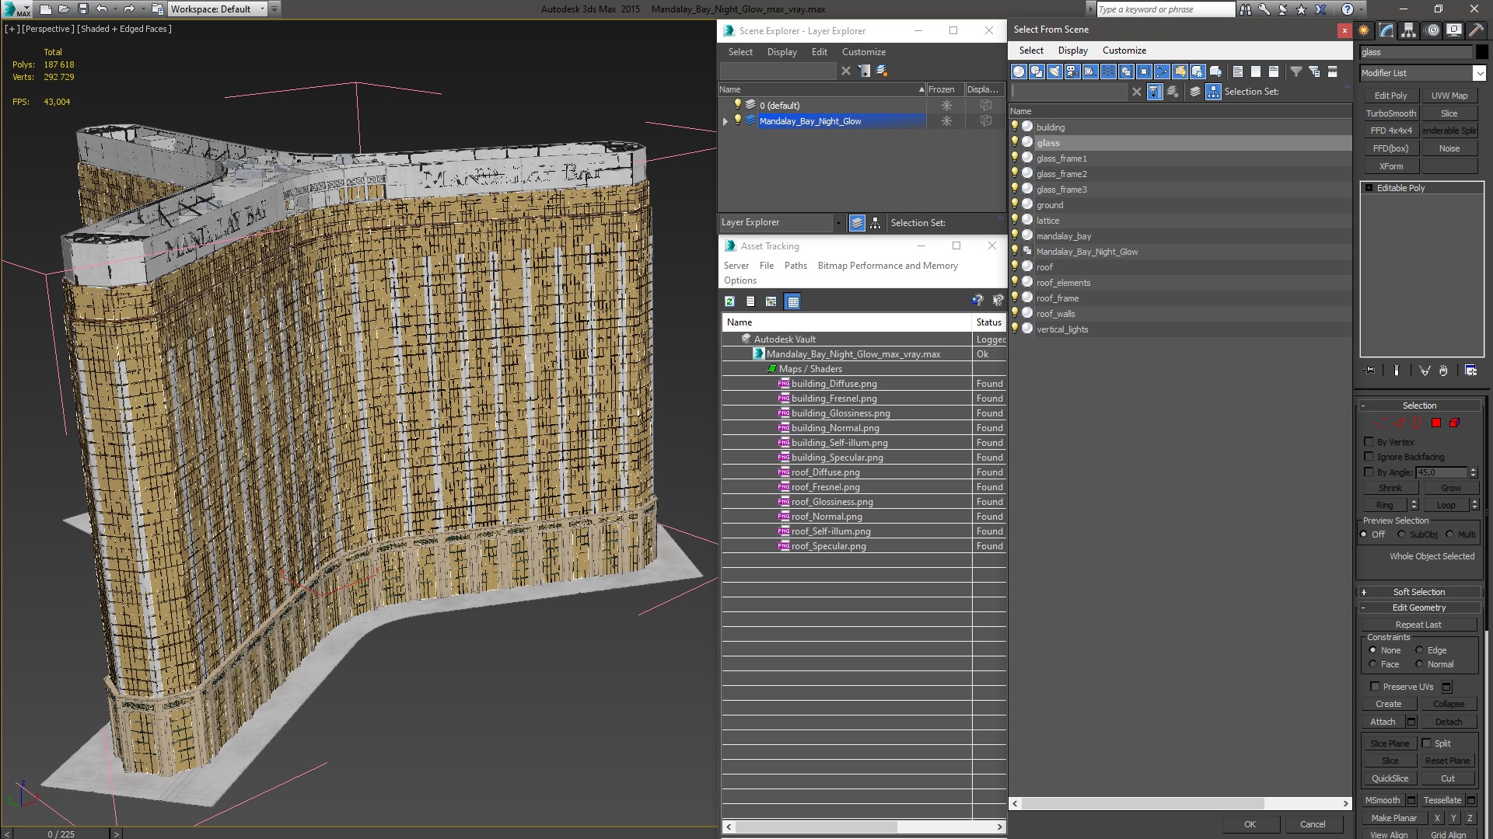This screenshot has width=1493, height=839.
Task: Select Border sub-object level icon
Action: (1417, 423)
